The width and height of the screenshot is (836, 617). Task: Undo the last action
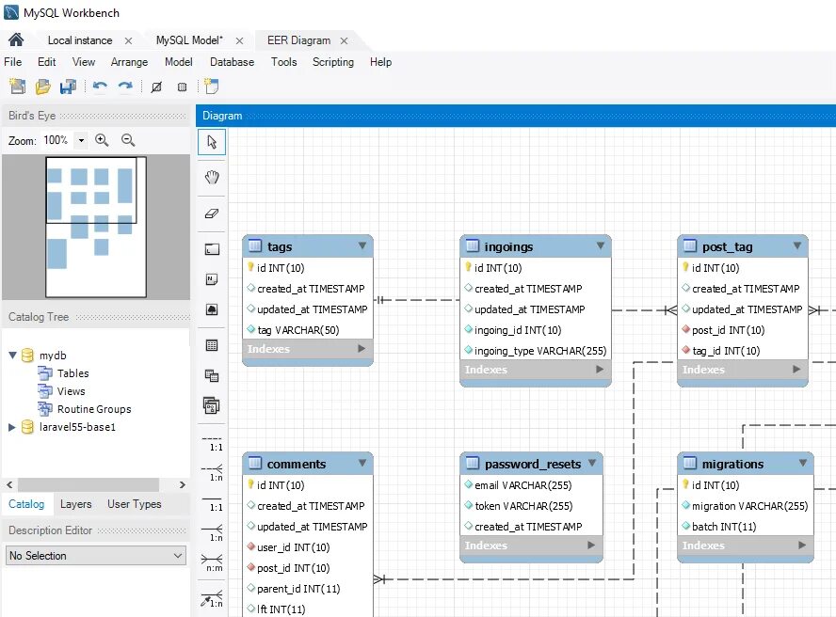(x=100, y=87)
